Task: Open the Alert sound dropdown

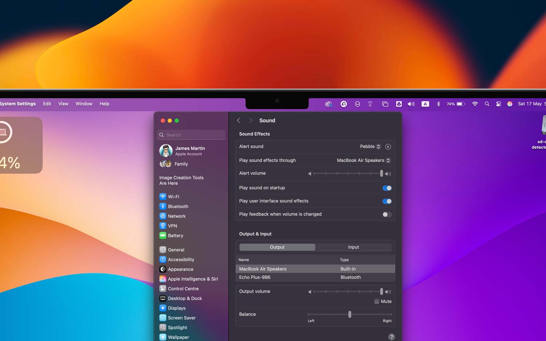Action: tap(370, 146)
